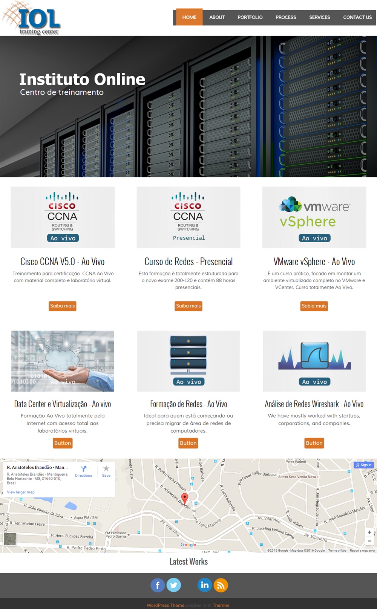Click the title Formação de Redes - Ao Vivo
Viewport: 377px width, 609px height.
click(x=188, y=404)
